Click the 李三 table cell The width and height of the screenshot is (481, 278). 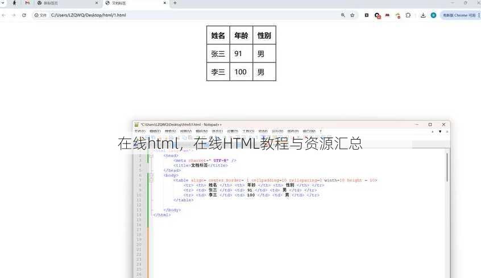(x=218, y=72)
